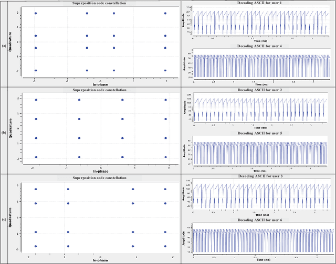Viewport: 336px width, 264px height.
Task: Select the 'Decoding ASCII for user 5' heading
Action: pos(259,133)
